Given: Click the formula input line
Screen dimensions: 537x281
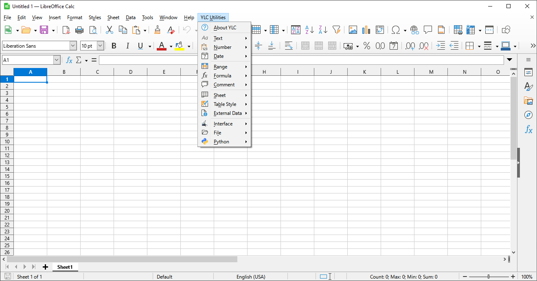Looking at the screenshot, I should coord(301,60).
